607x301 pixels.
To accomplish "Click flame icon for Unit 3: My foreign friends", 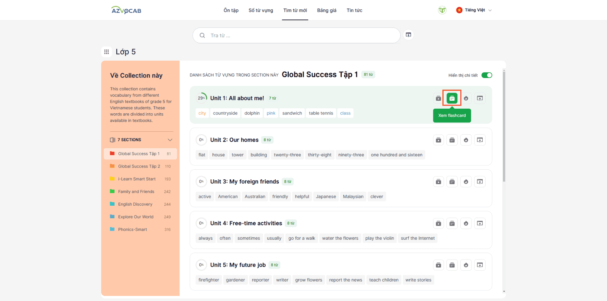I will pos(466,182).
